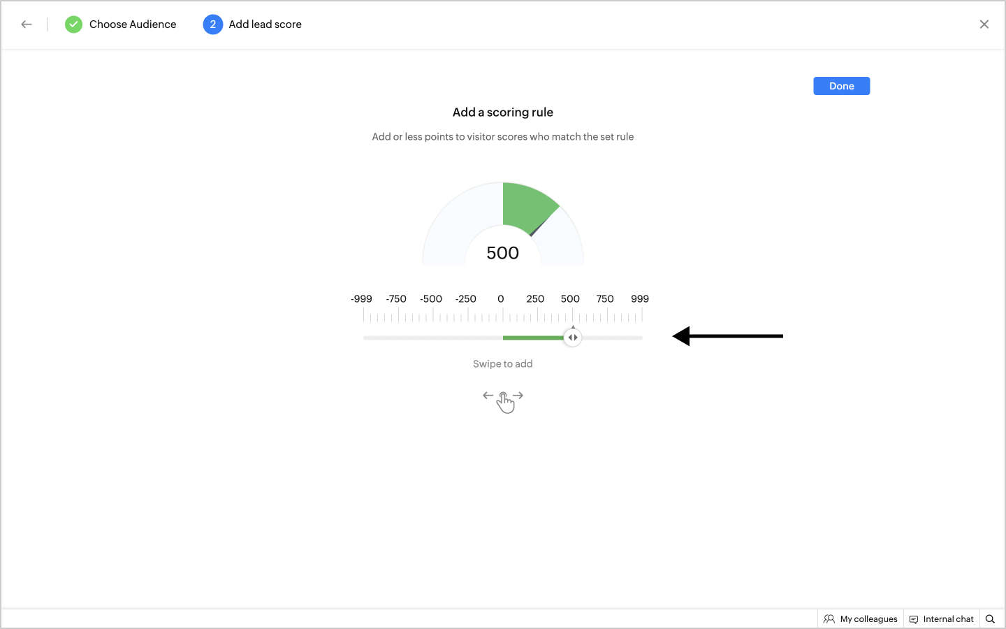Click the Internal chat bubble icon
This screenshot has width=1006, height=629.
[x=914, y=619]
